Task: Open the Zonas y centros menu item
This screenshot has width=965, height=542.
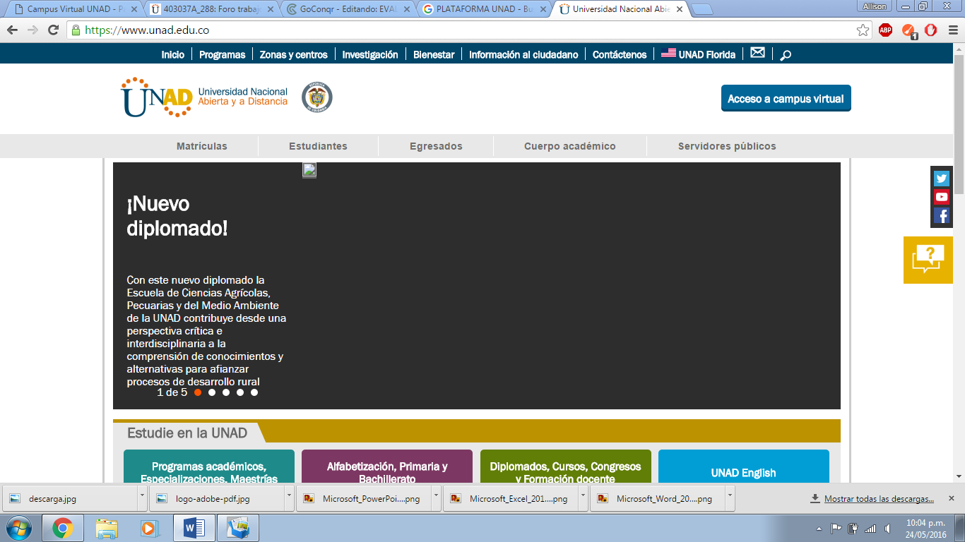Action: click(x=294, y=54)
